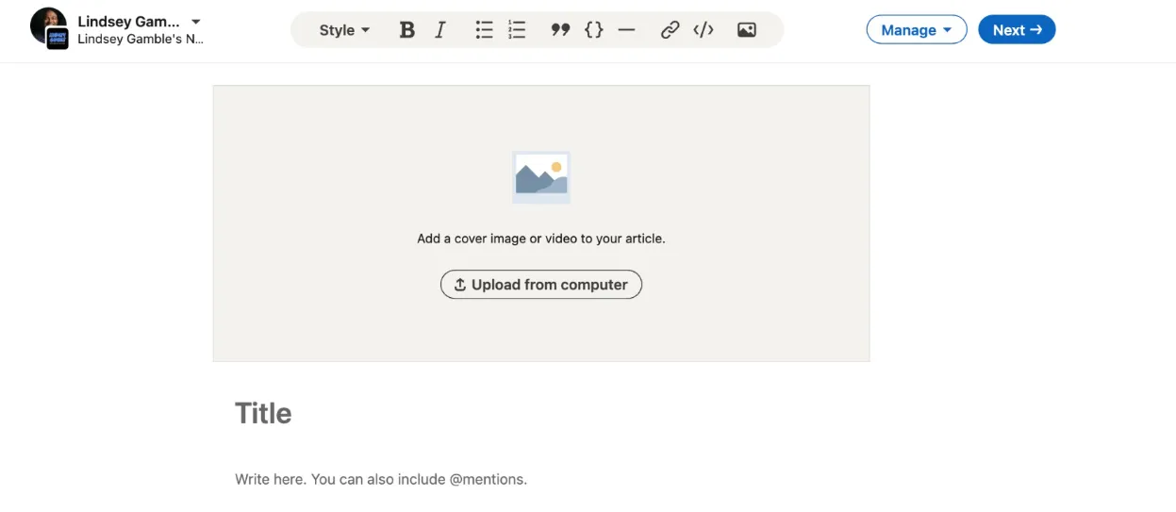Open the Style dropdown menu
1176x512 pixels.
[x=344, y=30]
